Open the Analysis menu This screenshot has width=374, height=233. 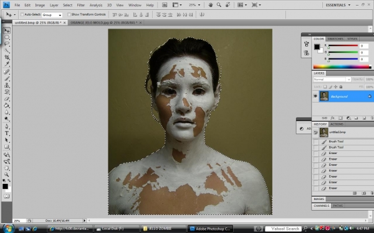click(96, 5)
